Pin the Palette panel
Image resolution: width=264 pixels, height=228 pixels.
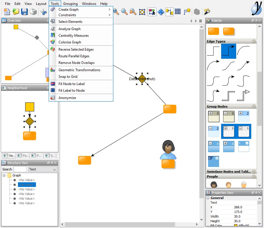[256, 21]
